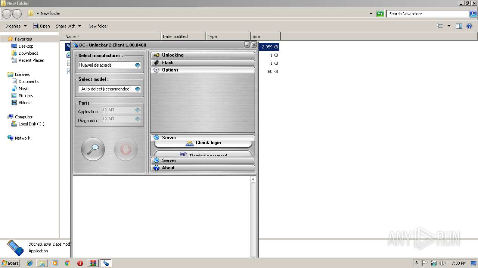
Task: Open the more view options arrow
Action: tap(449, 26)
